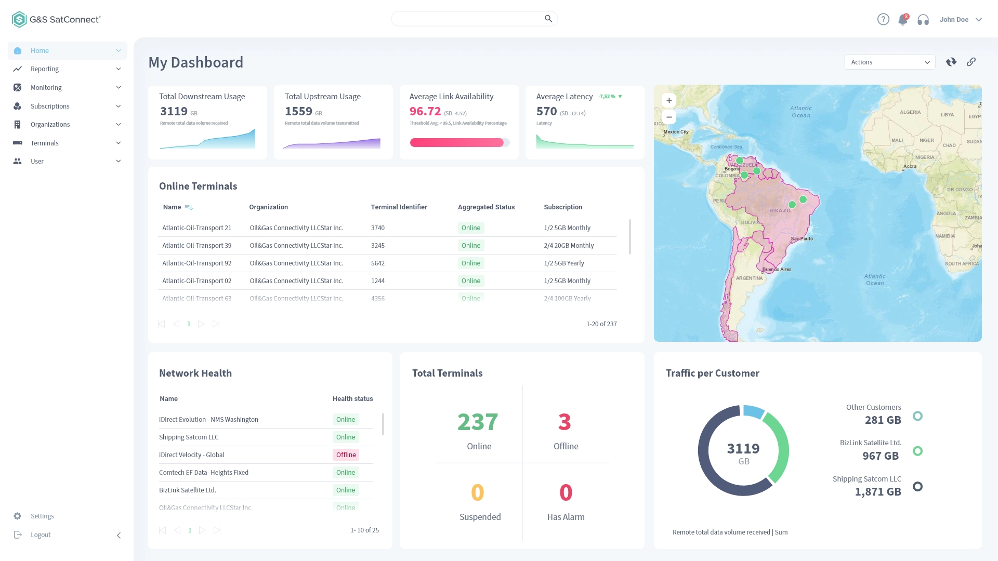The width and height of the screenshot is (998, 561).
Task: Open Atlantic-Oil-Transport 21 terminal row
Action: click(x=387, y=228)
